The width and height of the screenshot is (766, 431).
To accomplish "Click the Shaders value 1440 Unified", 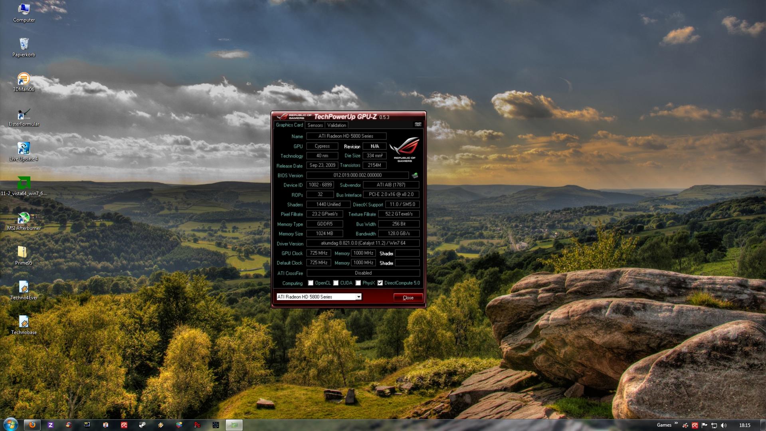I will point(328,205).
